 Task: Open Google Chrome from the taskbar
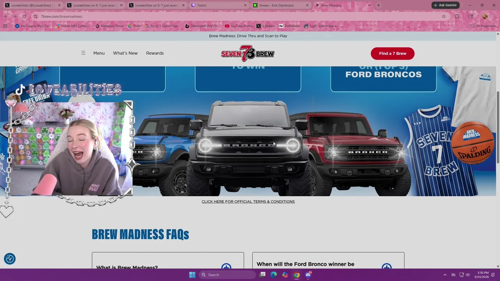(296, 275)
